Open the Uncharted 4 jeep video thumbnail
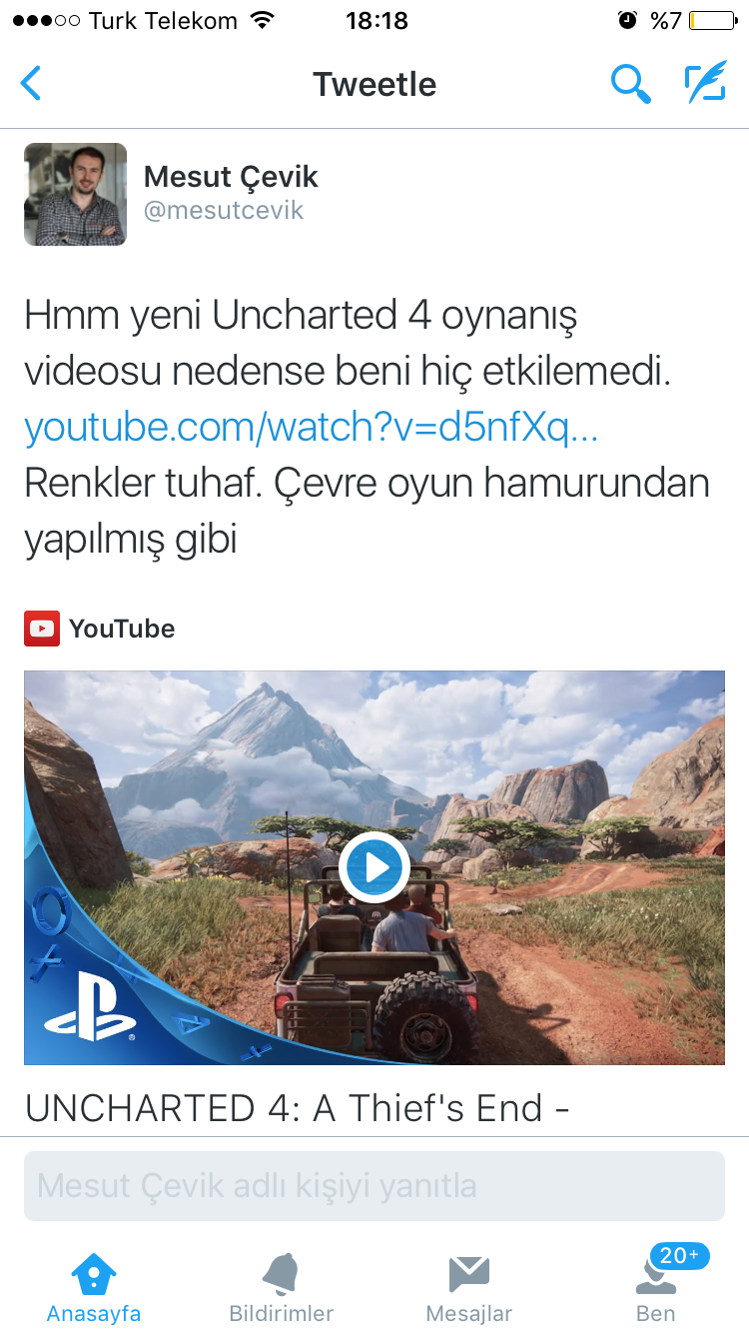Image resolution: width=749 pixels, height=1333 pixels. pyautogui.click(x=374, y=867)
